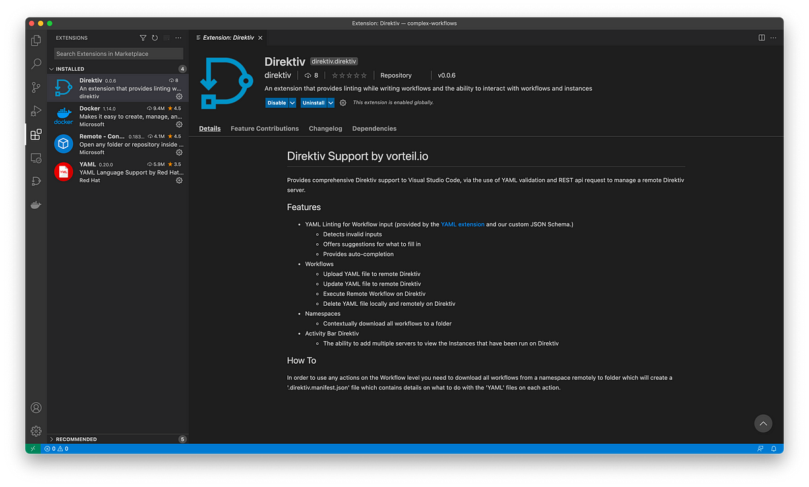Open the YAML extension link
The height and width of the screenshot is (487, 809).
coord(462,224)
